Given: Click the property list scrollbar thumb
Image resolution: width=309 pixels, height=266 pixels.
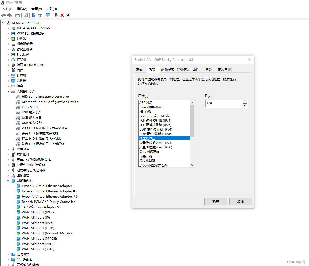Looking at the screenshot, I should click(192, 121).
